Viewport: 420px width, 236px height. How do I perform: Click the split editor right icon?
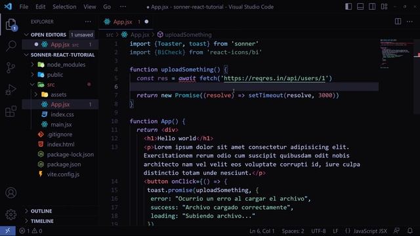398,22
